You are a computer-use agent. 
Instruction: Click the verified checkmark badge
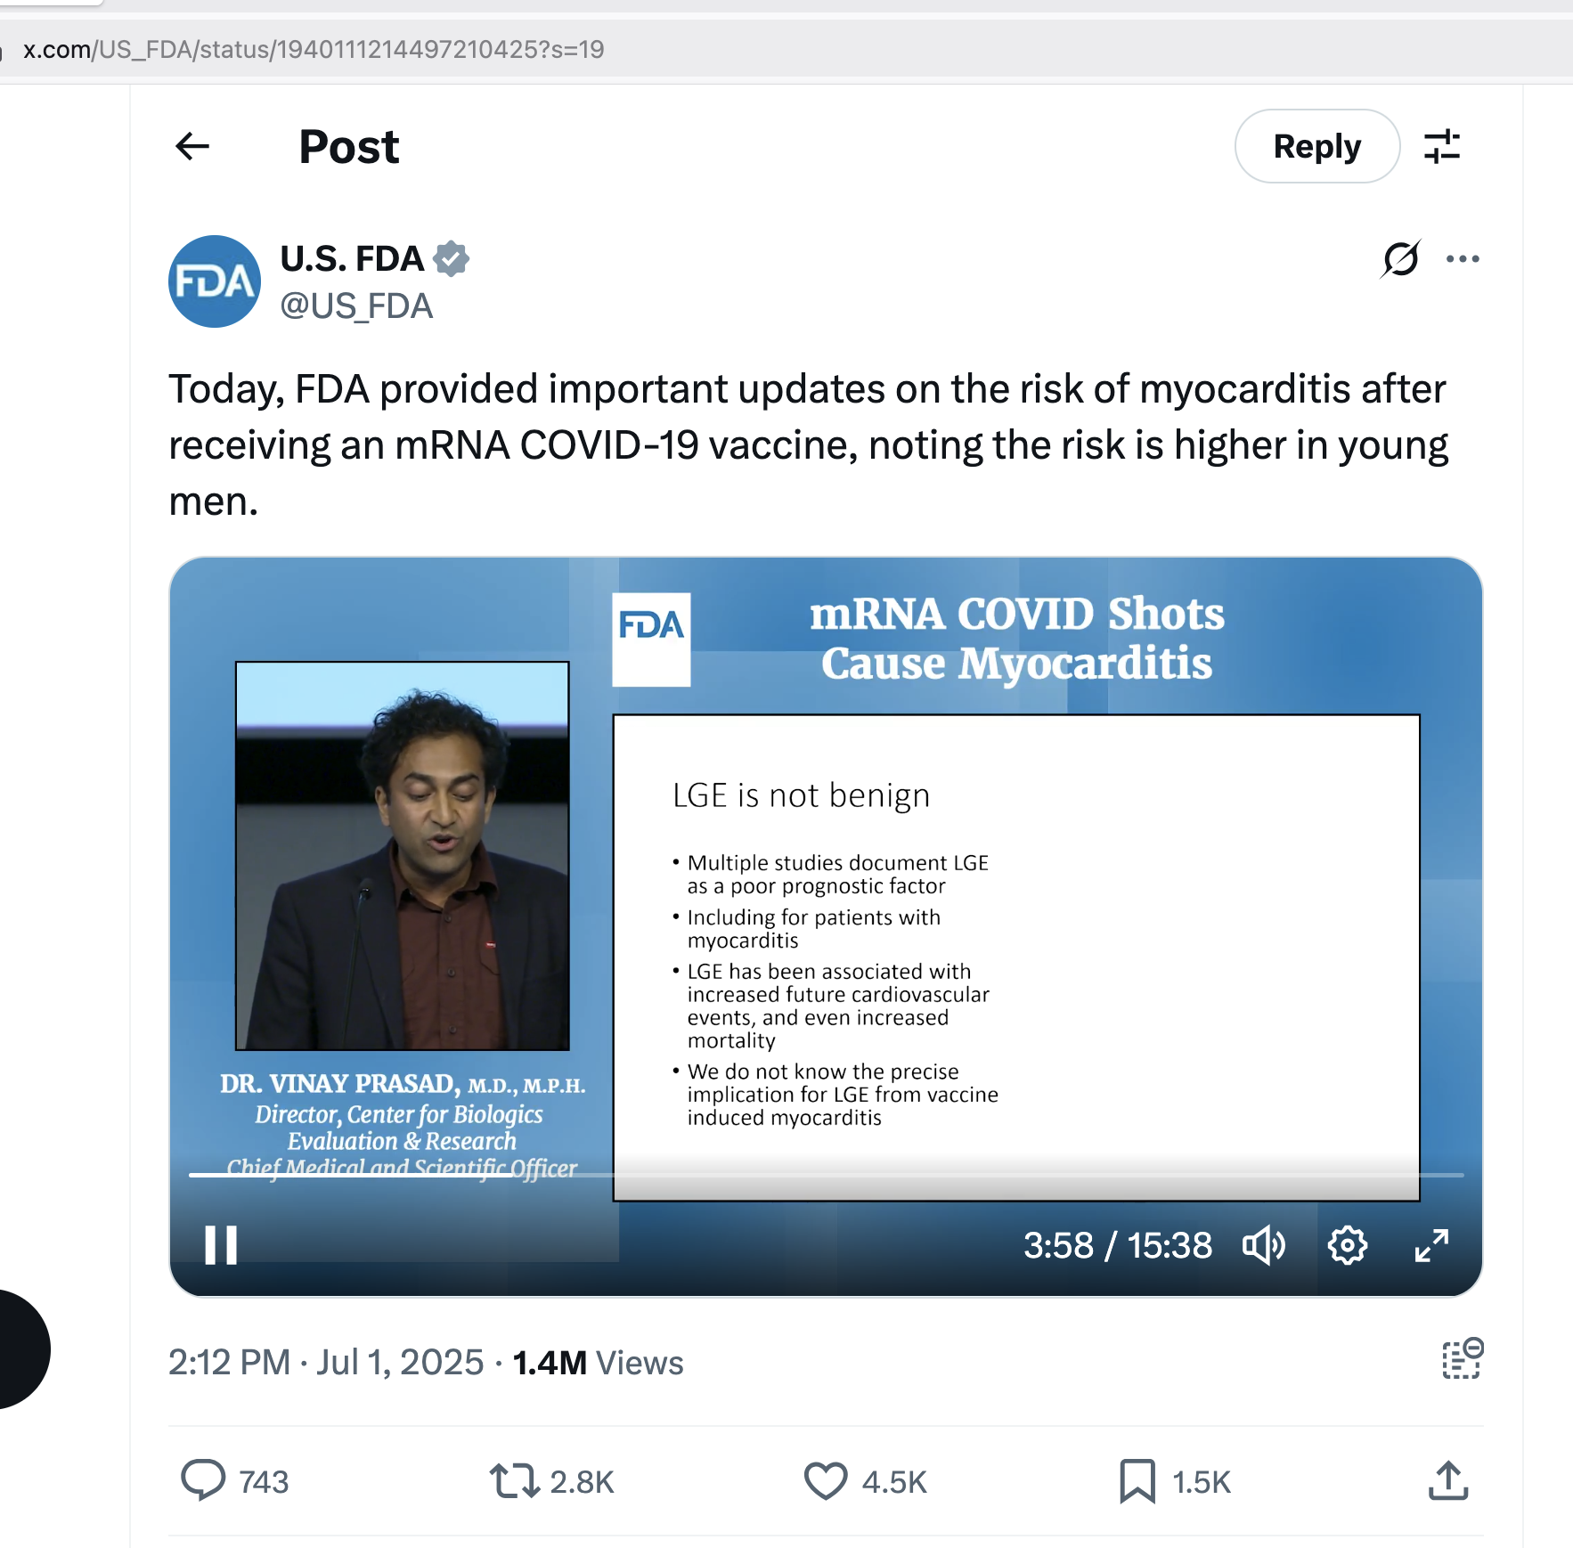click(x=452, y=259)
